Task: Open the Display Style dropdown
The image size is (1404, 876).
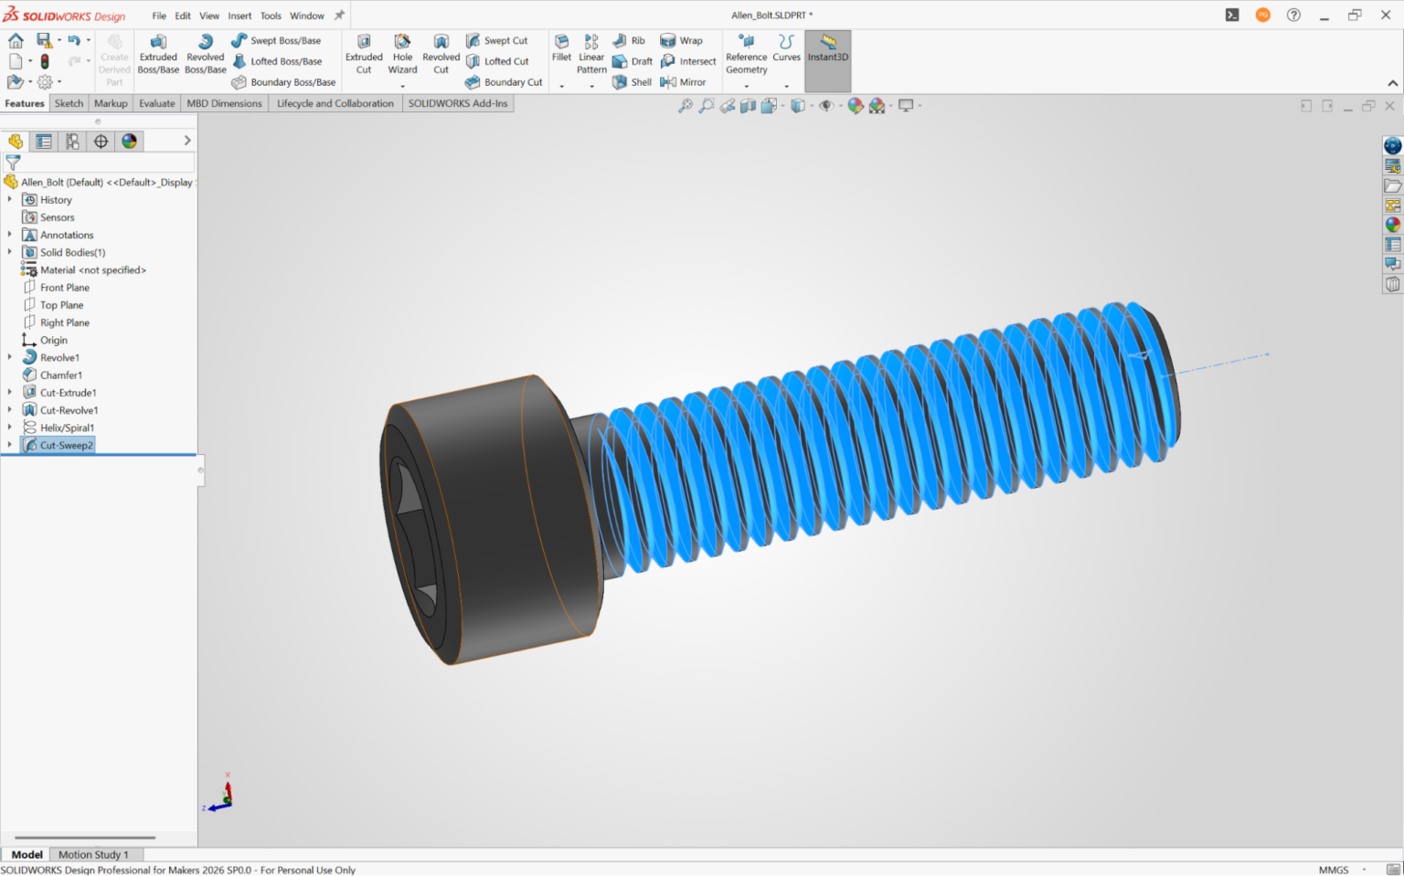Action: tap(812, 106)
